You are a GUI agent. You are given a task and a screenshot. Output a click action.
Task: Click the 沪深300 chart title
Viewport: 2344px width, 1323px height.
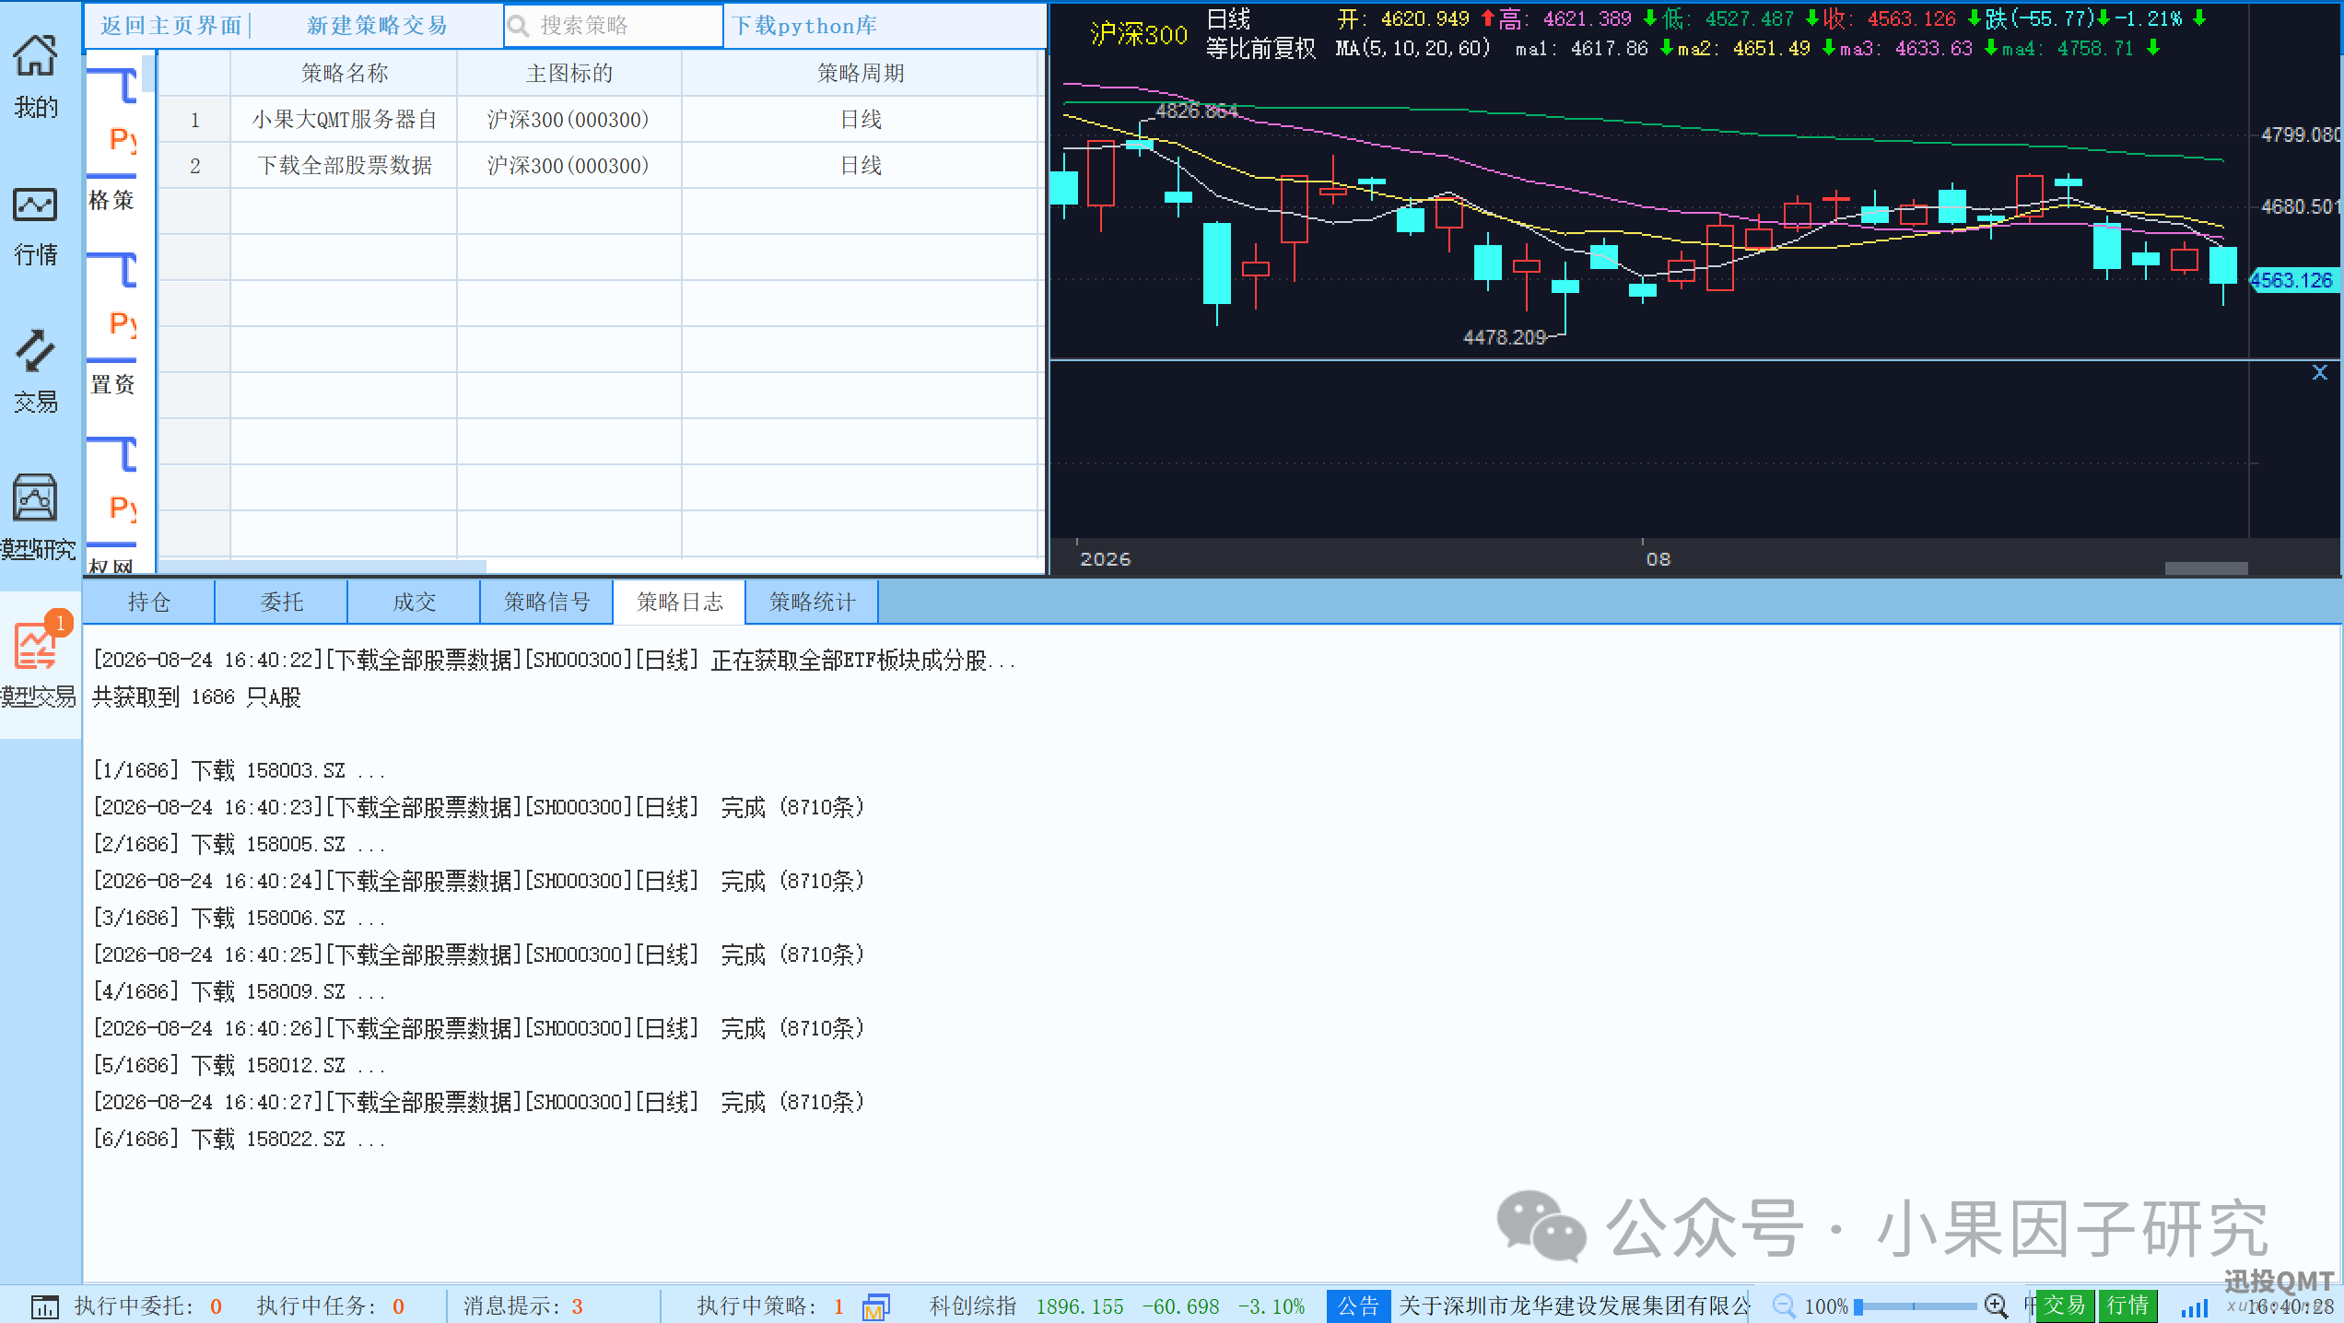pos(1139,35)
